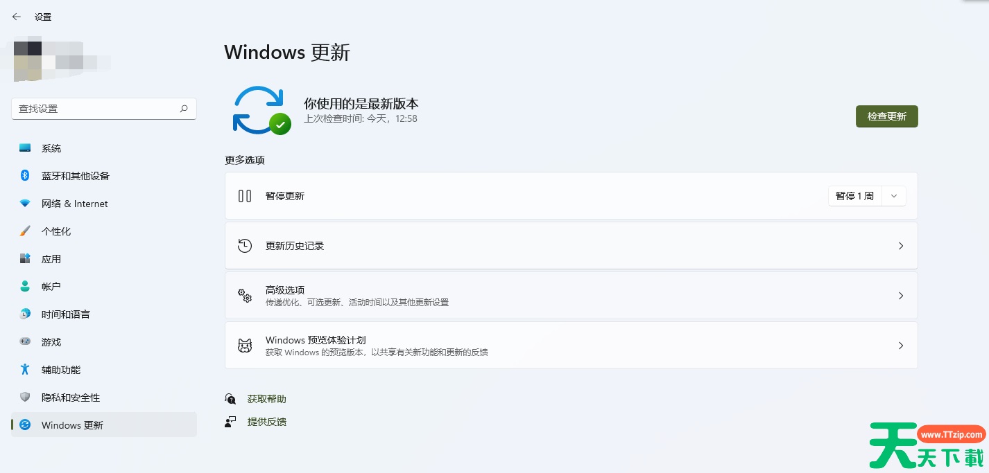Click the back arrow in Settings header

tap(17, 17)
